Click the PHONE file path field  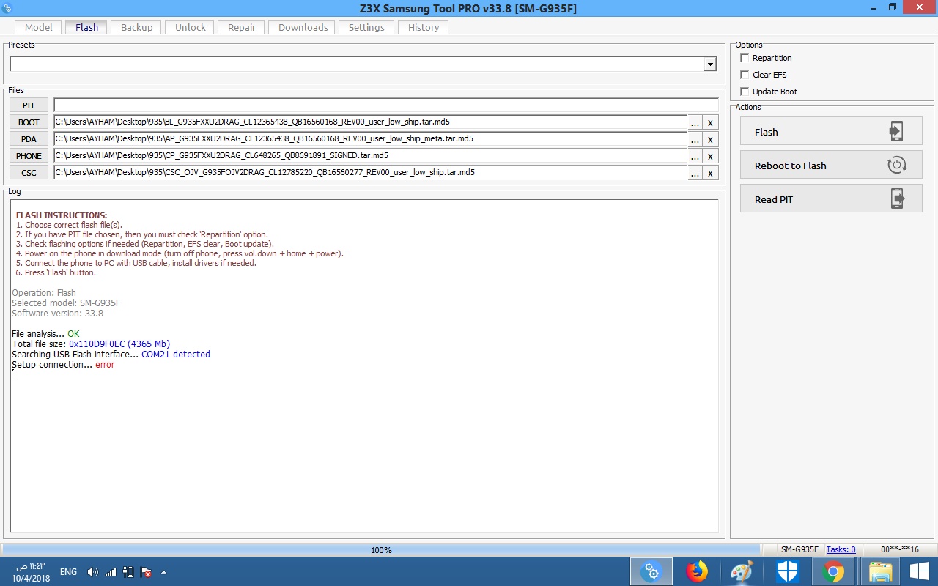pyautogui.click(x=370, y=155)
